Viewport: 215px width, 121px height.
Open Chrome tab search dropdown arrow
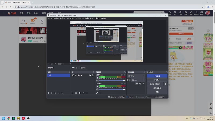click(2, 2)
